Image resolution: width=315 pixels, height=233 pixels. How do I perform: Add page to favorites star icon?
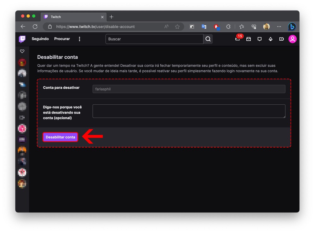[x=177, y=26]
